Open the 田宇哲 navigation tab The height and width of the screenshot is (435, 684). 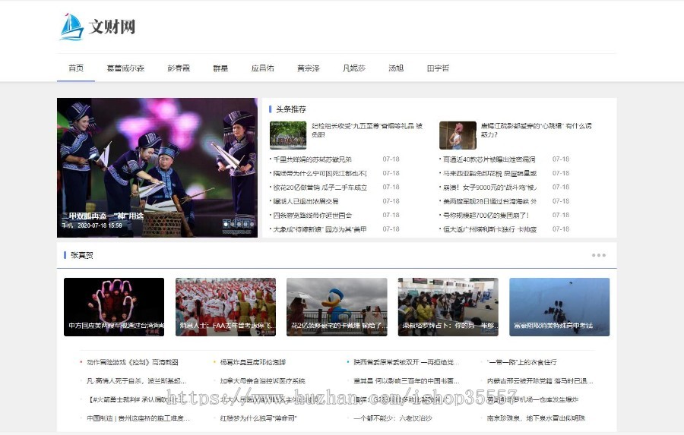point(438,68)
